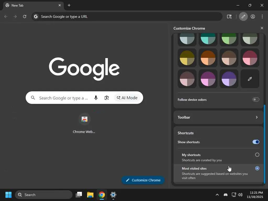
Task: Click the AI Mode button
Action: click(x=127, y=98)
